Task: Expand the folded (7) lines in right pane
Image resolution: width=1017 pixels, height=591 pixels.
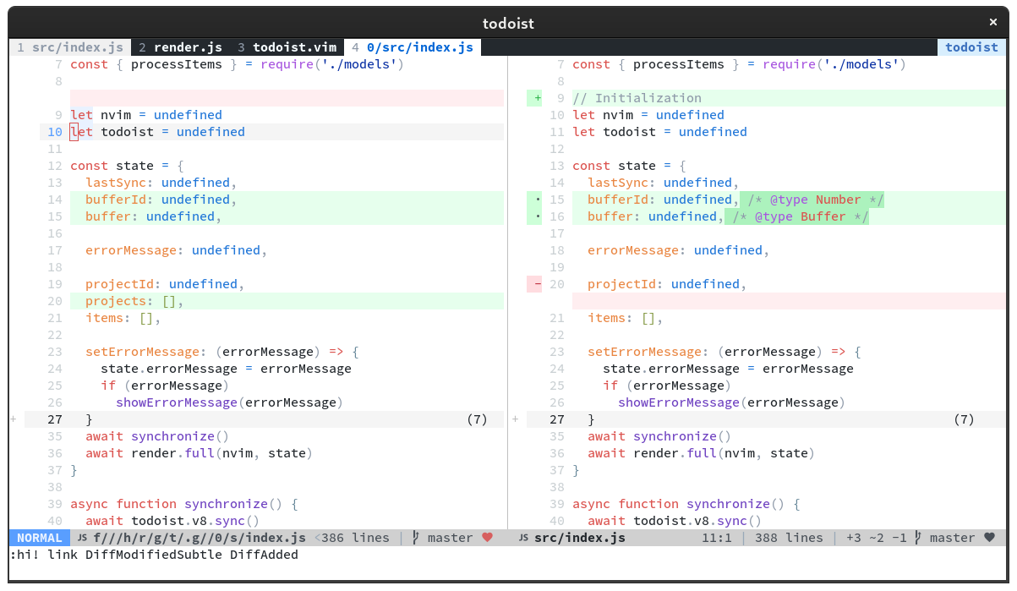Action: tap(964, 419)
